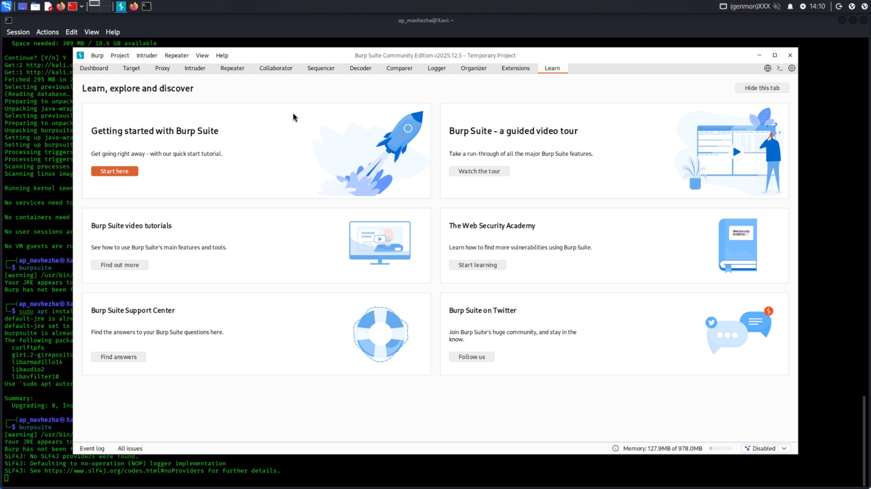Screen dimensions: 871x489
Task: Click the Follow us button
Action: 472,357
